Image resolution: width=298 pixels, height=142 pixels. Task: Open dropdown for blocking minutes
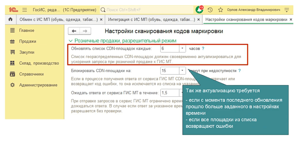tap(183, 71)
